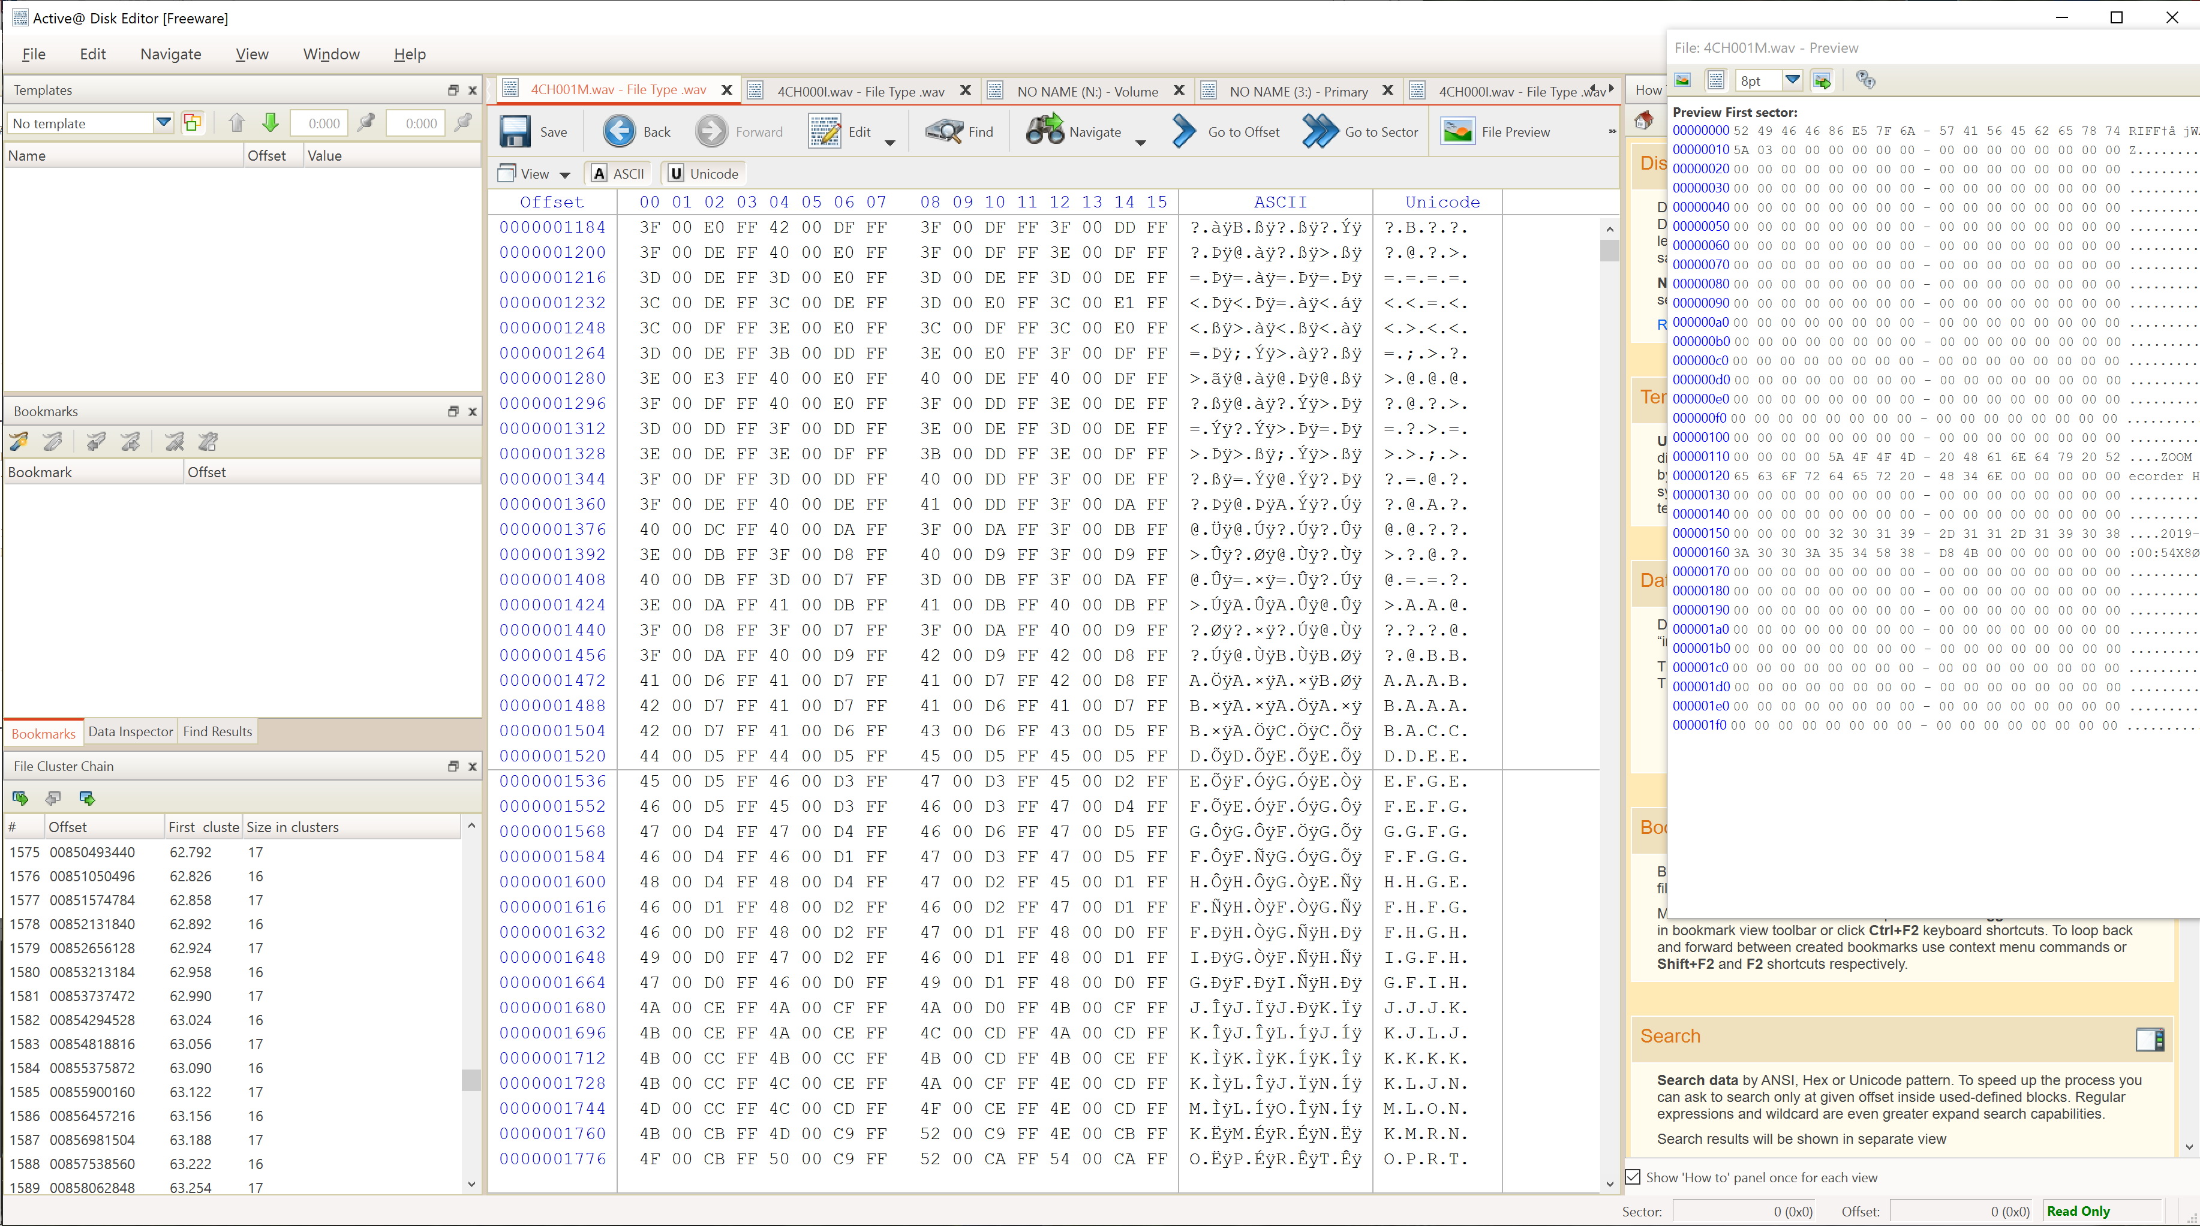Click the export preview icon with green arrow
Image resolution: width=2200 pixels, height=1226 pixels.
pyautogui.click(x=1822, y=80)
